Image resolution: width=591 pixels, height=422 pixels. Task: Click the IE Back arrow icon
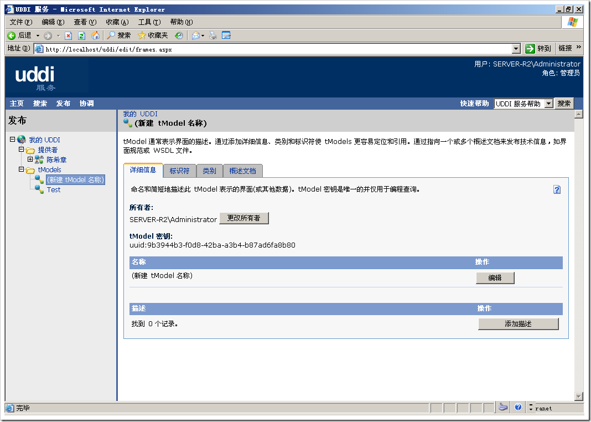[x=12, y=35]
